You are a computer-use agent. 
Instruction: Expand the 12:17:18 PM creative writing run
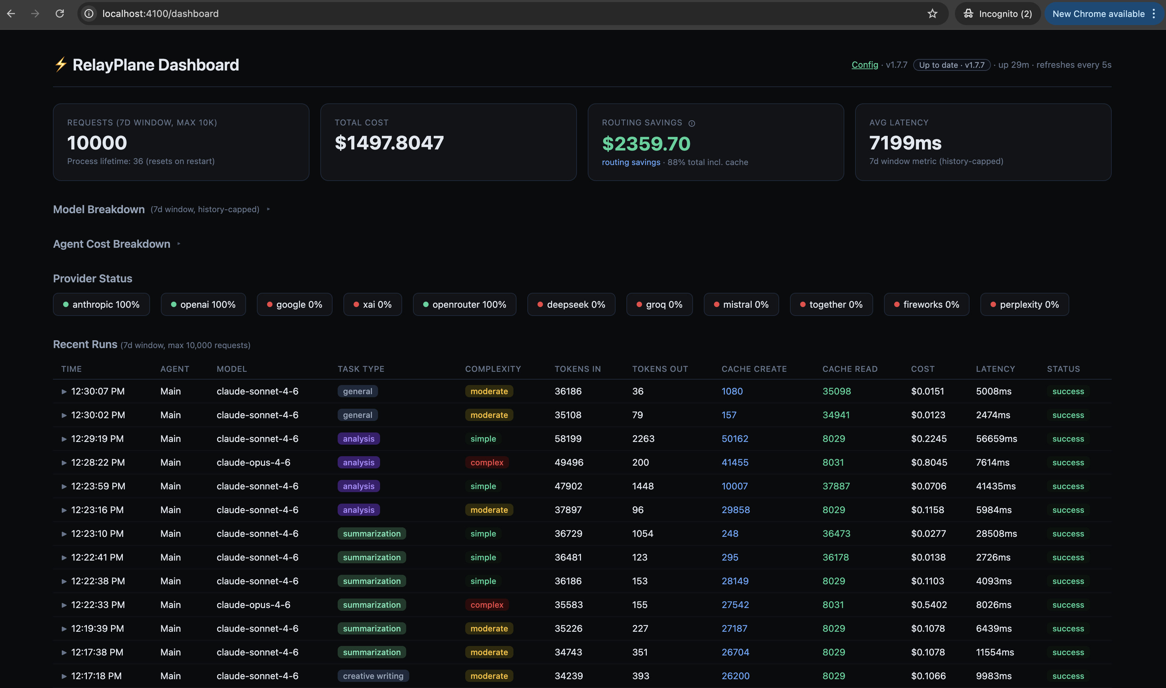64,676
